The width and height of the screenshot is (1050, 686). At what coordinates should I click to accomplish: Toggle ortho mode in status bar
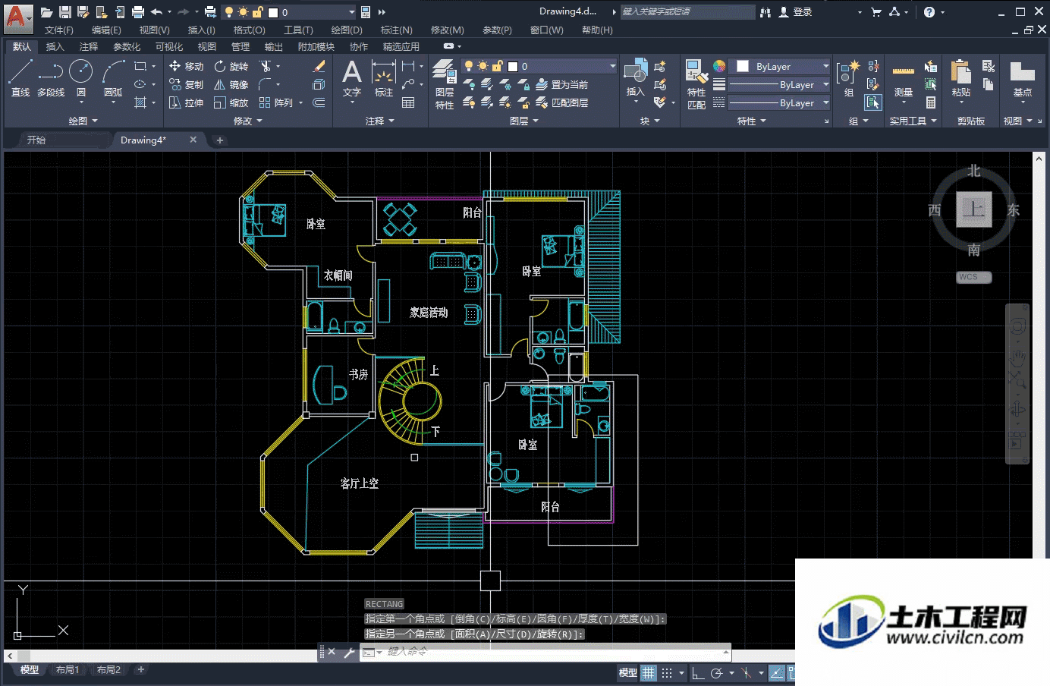[x=698, y=672]
